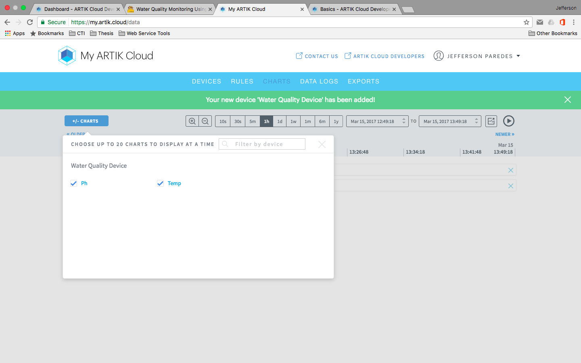Click the Office extension icon

[562, 22]
